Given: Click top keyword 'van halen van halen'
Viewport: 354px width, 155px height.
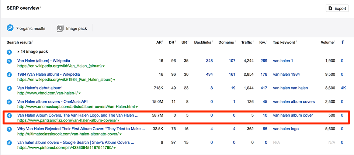Looking at the screenshot, I should [290, 88].
